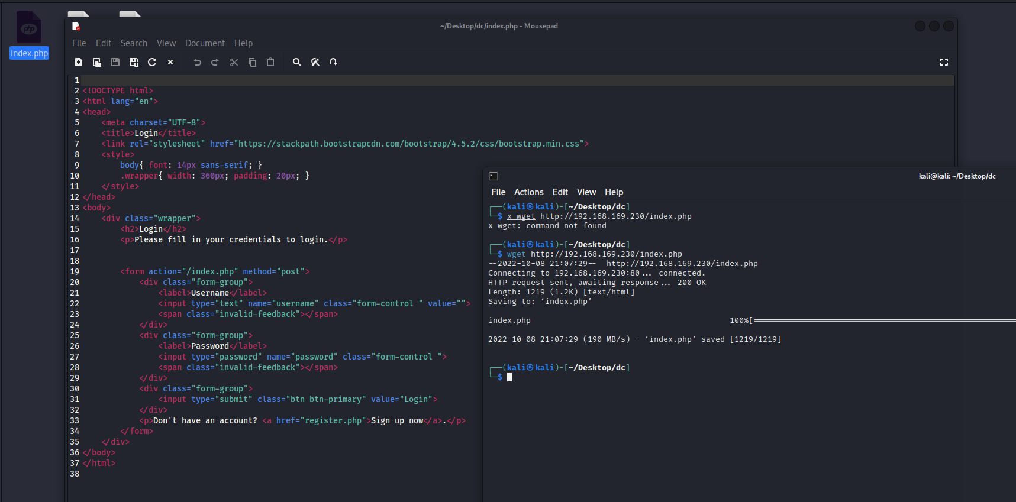Select the index.php desktop file icon
Screen dimensions: 1016x502
(x=28, y=27)
